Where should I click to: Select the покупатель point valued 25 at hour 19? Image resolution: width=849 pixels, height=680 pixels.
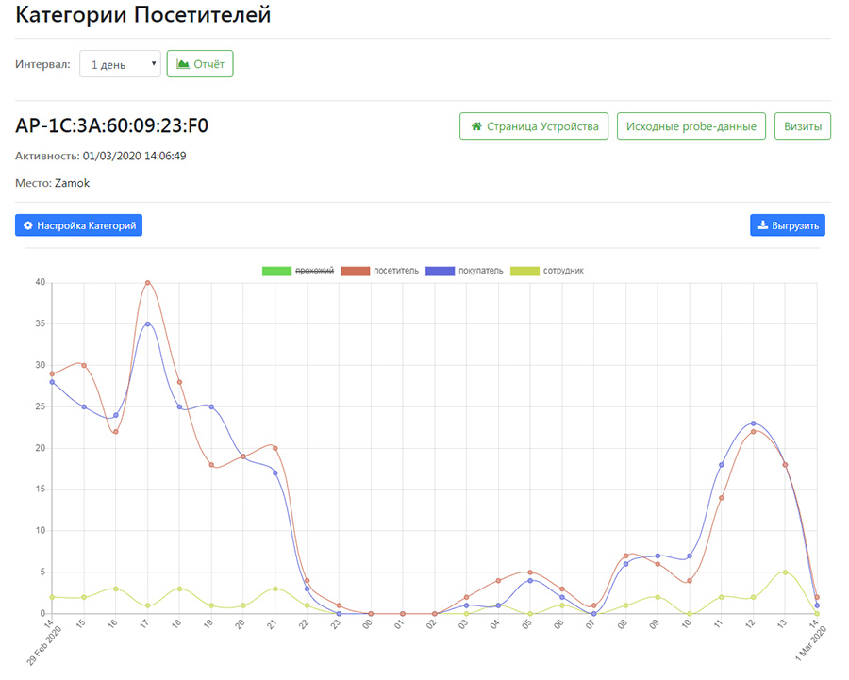click(211, 406)
